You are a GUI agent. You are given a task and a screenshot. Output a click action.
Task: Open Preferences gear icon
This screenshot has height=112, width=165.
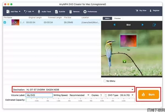85,12
